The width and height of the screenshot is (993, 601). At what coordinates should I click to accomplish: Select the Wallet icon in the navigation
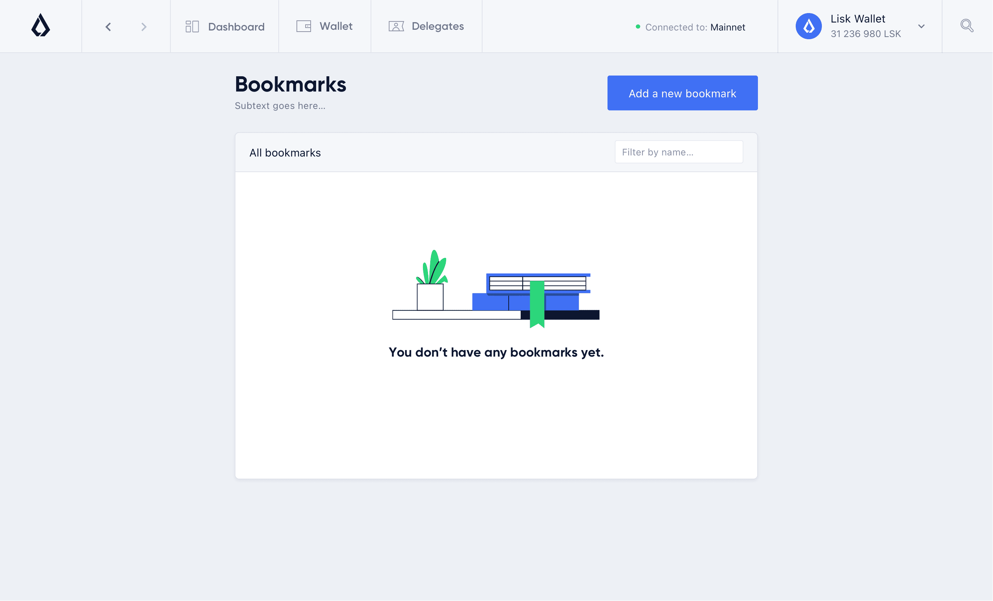[x=304, y=26]
